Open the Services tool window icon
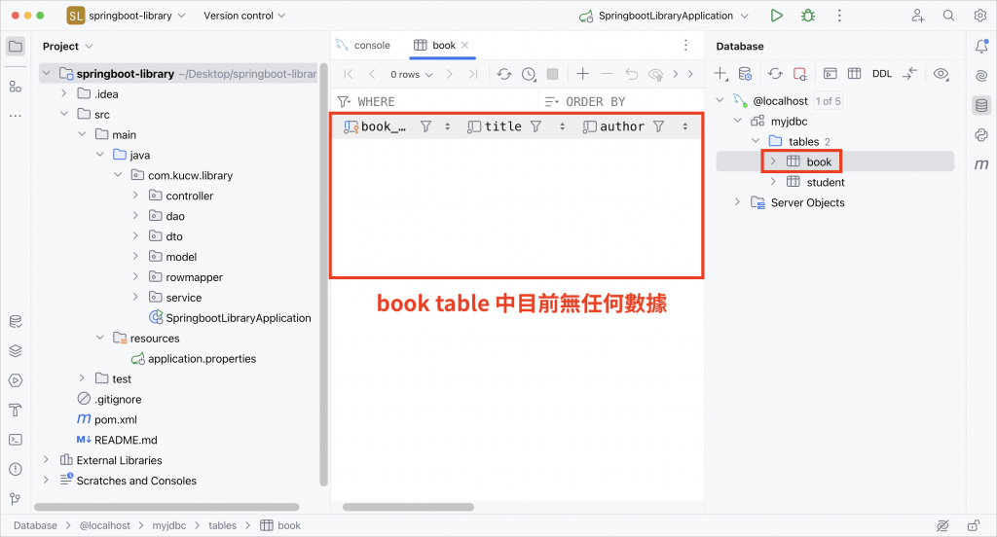 16,380
